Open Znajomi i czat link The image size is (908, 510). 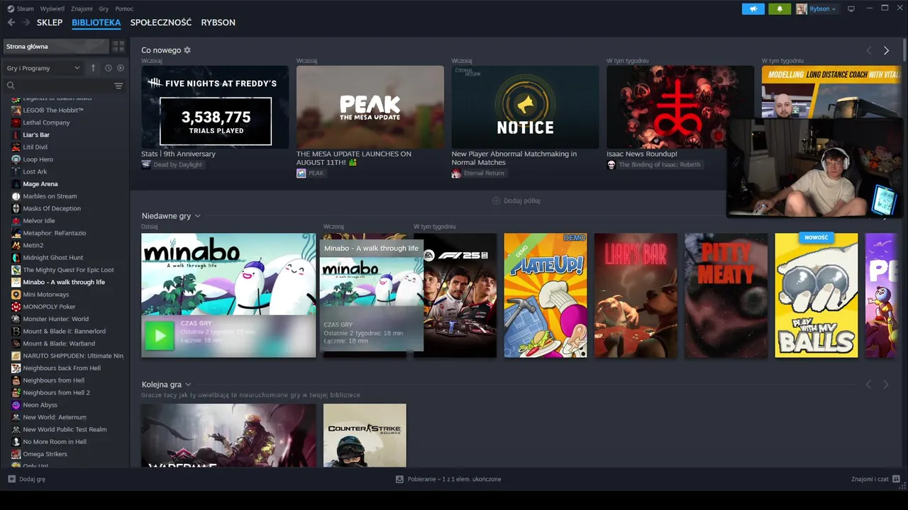point(870,479)
